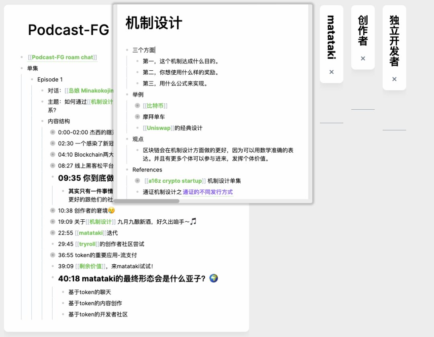Click the "机制设计" popup page title

click(x=153, y=23)
